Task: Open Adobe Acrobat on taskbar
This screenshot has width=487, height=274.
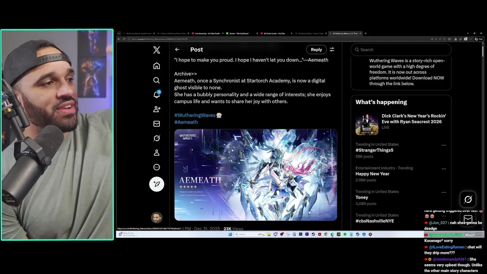Action: (x=320, y=234)
